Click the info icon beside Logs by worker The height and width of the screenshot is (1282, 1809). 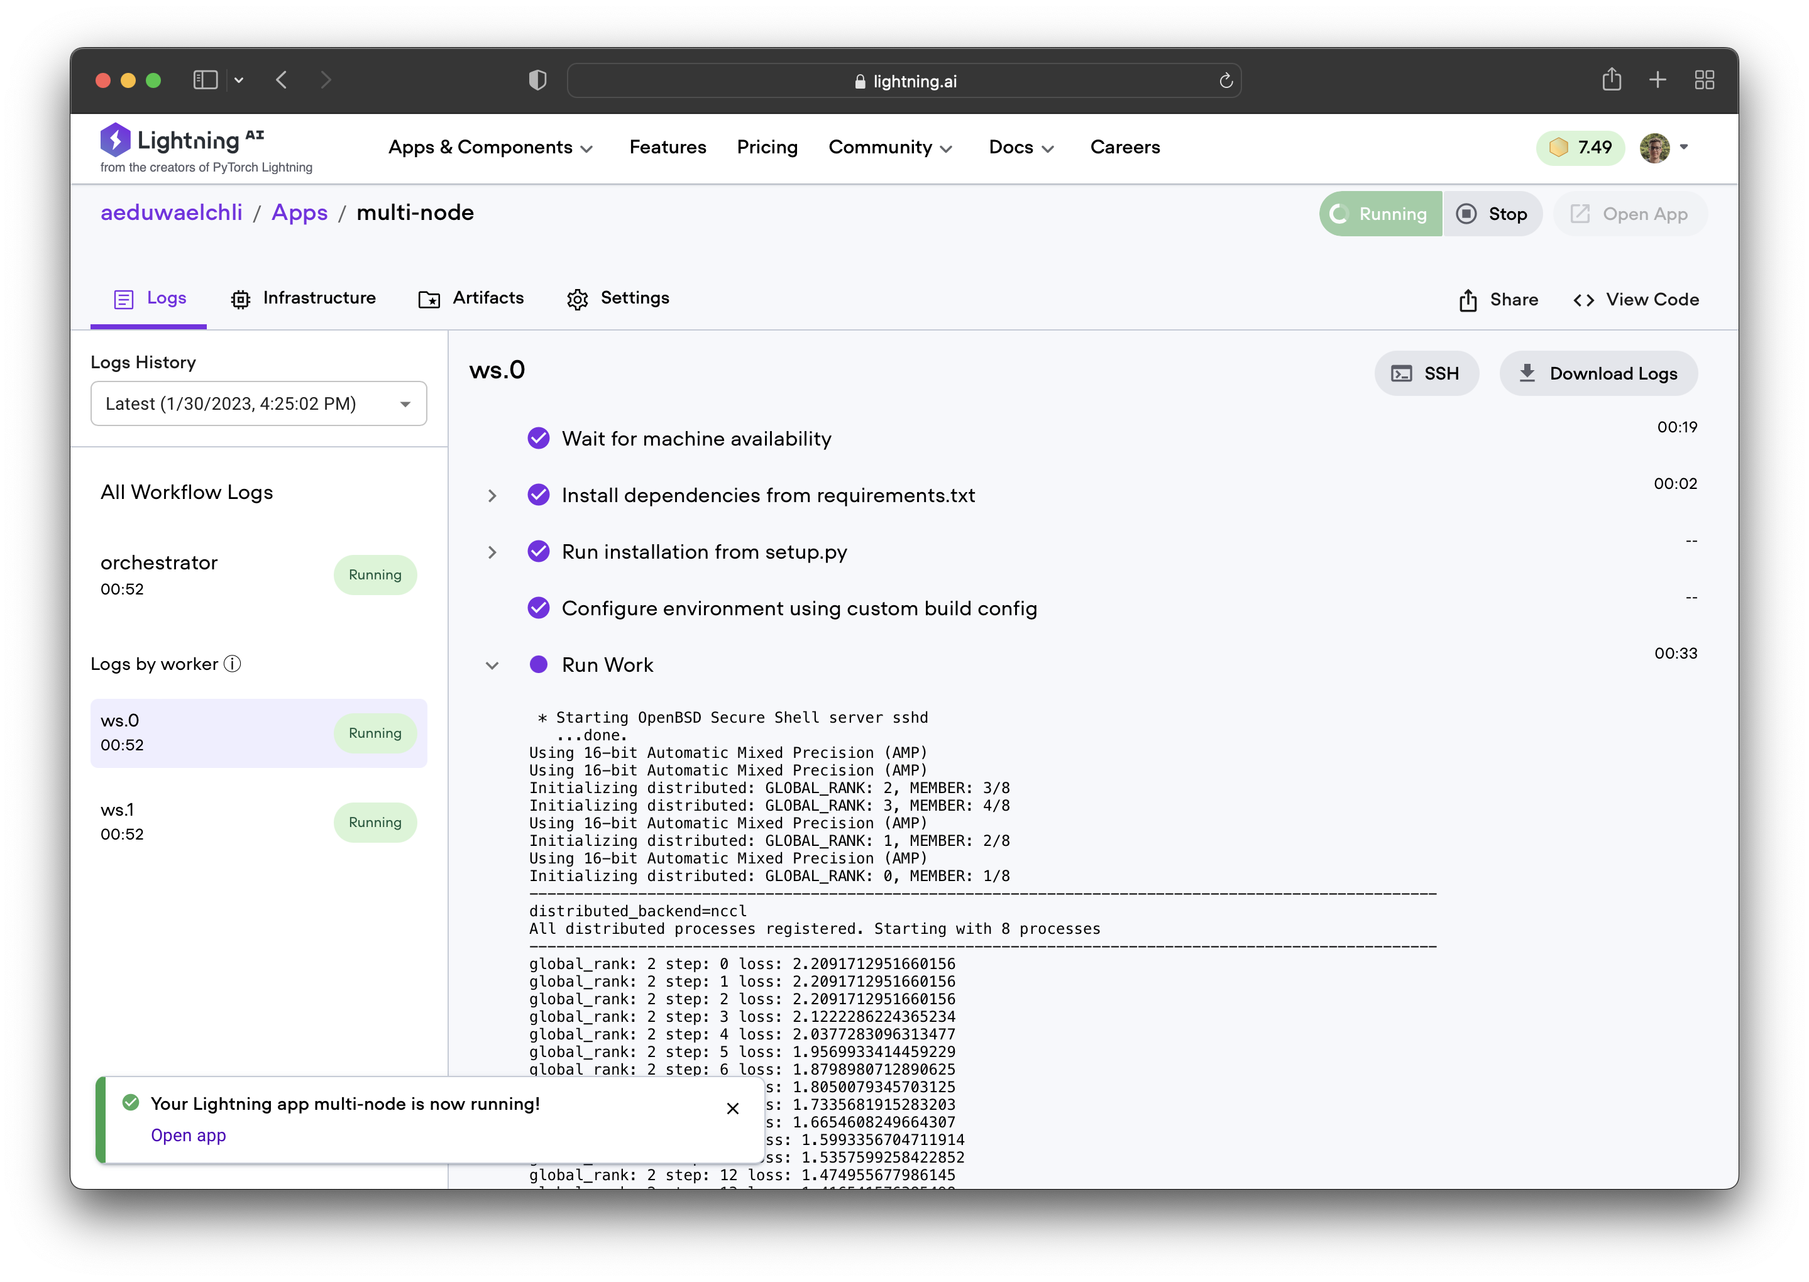(232, 664)
